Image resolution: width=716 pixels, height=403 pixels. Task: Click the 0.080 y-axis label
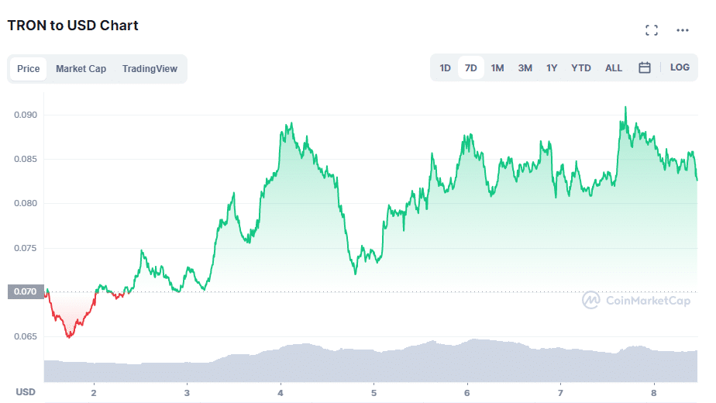[26, 203]
